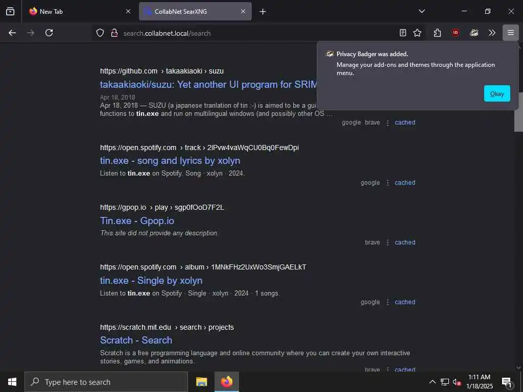This screenshot has width=523, height=392.
Task: Toggle reader view icon
Action: (x=402, y=33)
